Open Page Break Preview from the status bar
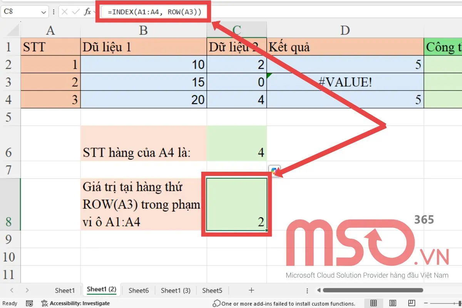Screen dimensions: 462x308 click(x=412, y=303)
